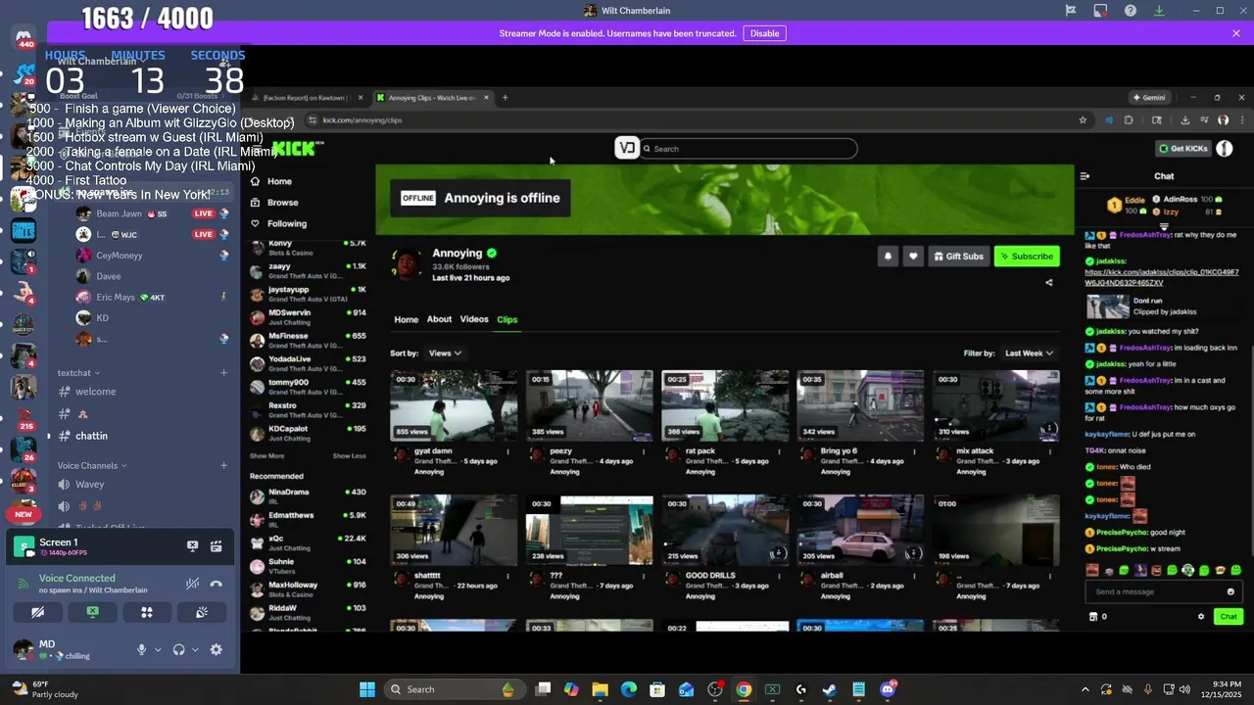Expand headphone output options chevron
Viewport: 1254px width, 705px height.
point(195,650)
